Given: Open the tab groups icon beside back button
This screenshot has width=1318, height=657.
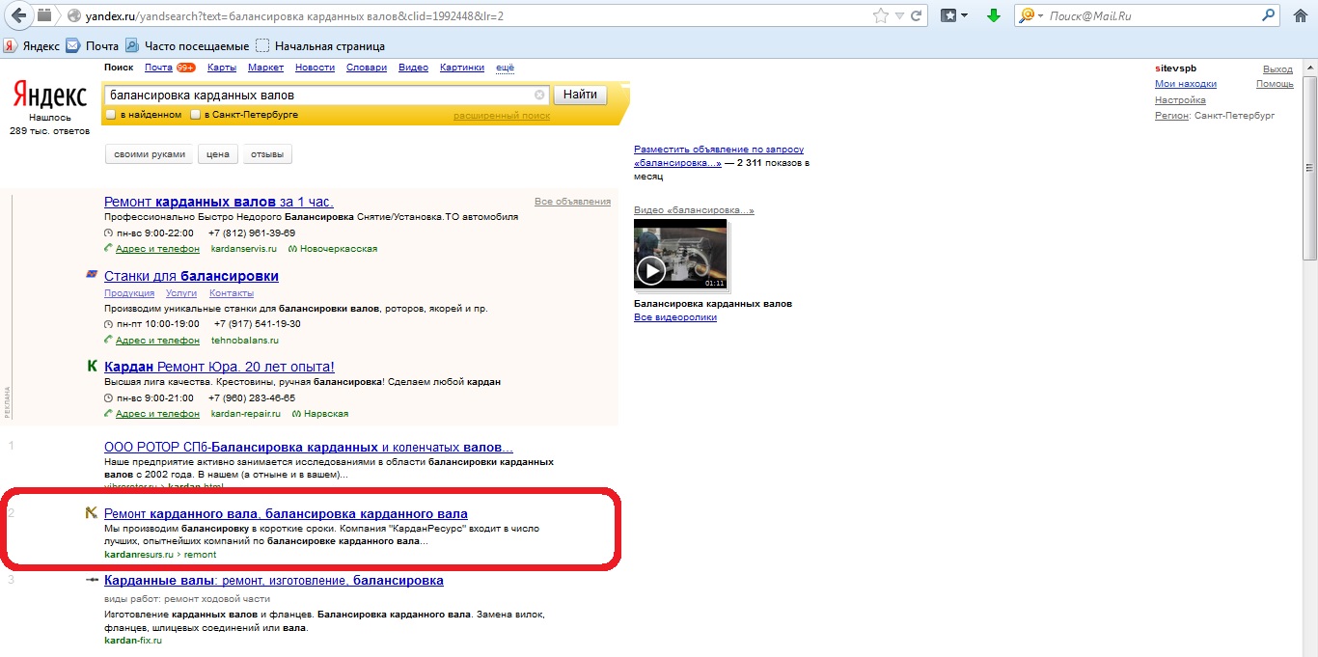Looking at the screenshot, I should [44, 15].
